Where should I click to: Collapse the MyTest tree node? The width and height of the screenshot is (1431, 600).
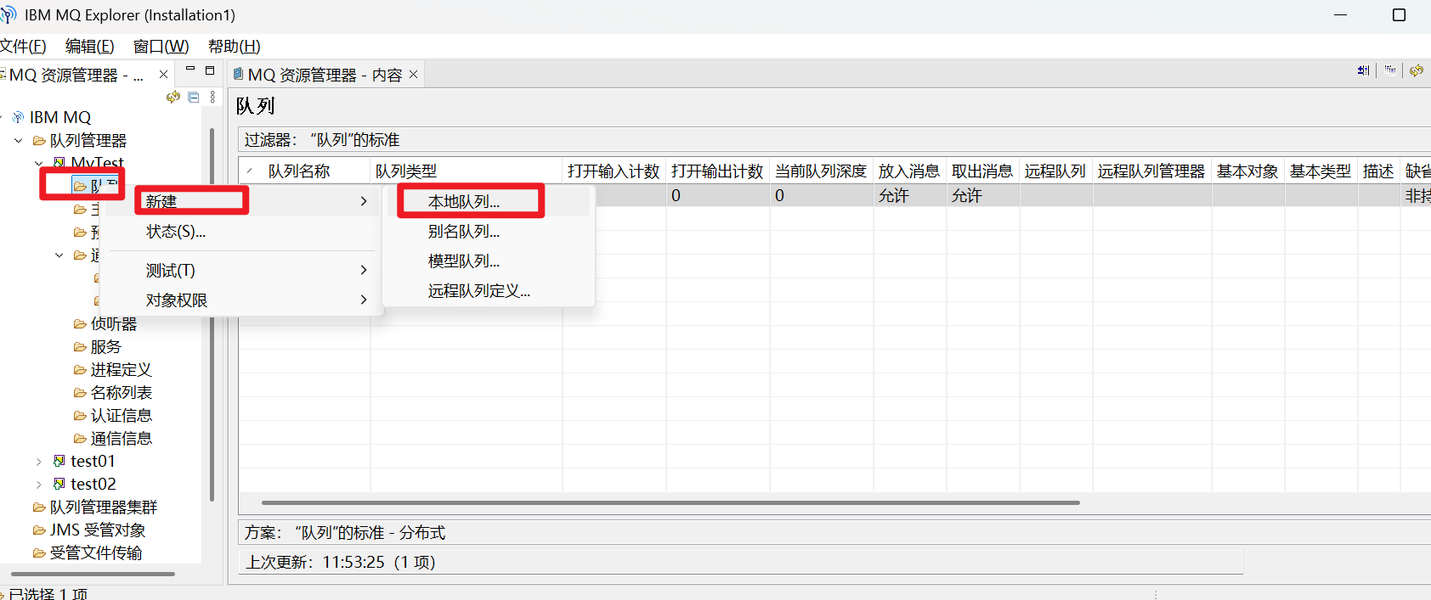coord(38,163)
